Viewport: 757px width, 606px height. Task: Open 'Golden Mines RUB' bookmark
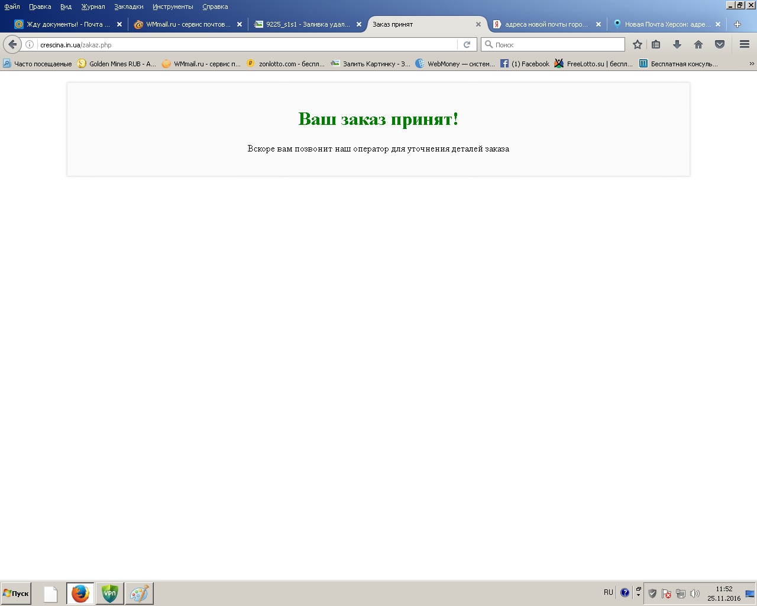117,64
